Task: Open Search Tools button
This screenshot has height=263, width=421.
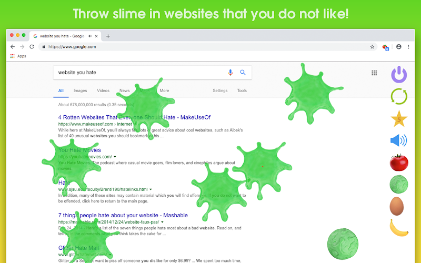Action: tap(242, 90)
